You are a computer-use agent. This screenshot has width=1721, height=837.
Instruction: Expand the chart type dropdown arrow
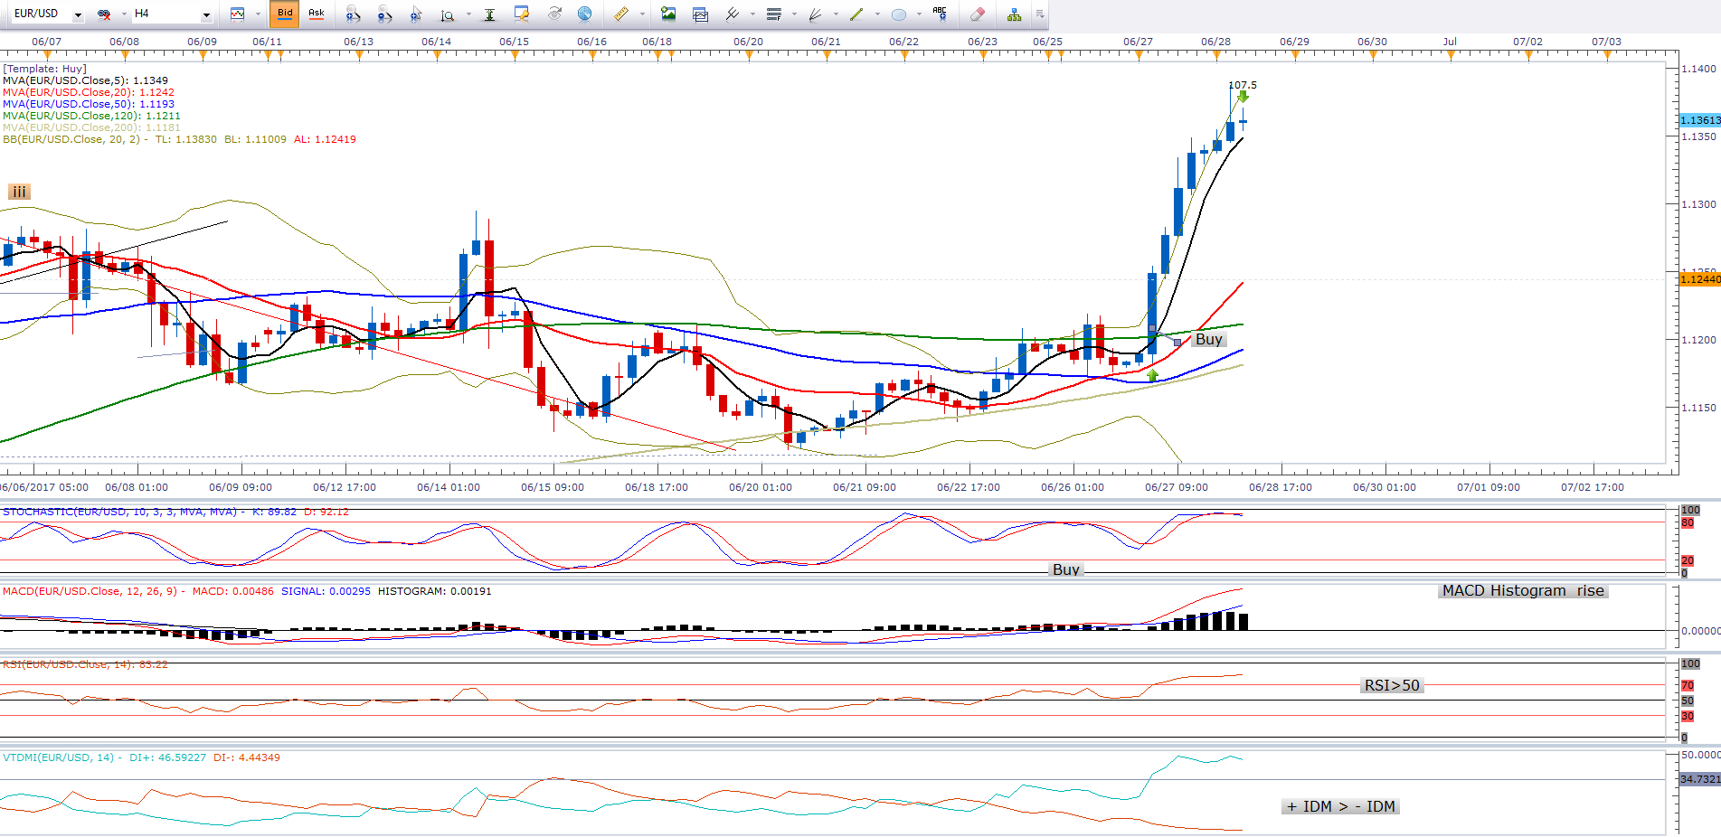(x=258, y=14)
